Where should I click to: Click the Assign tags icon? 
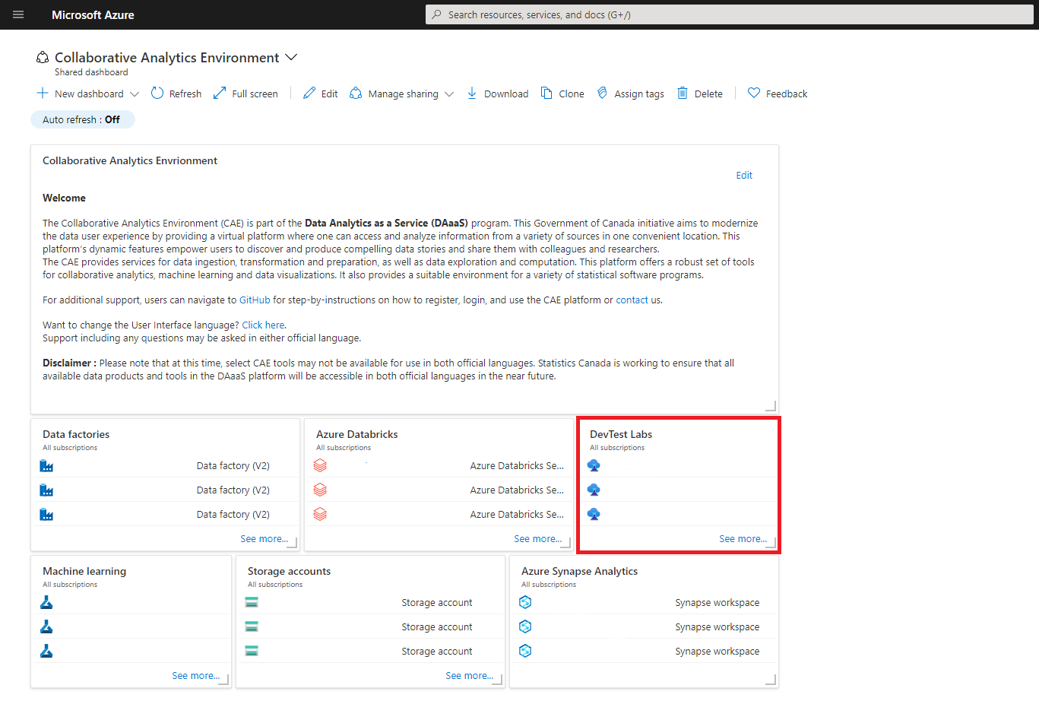602,93
